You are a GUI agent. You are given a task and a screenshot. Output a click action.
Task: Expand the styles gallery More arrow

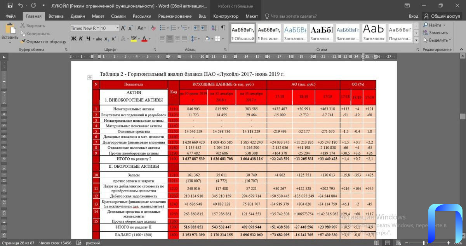tap(417, 40)
